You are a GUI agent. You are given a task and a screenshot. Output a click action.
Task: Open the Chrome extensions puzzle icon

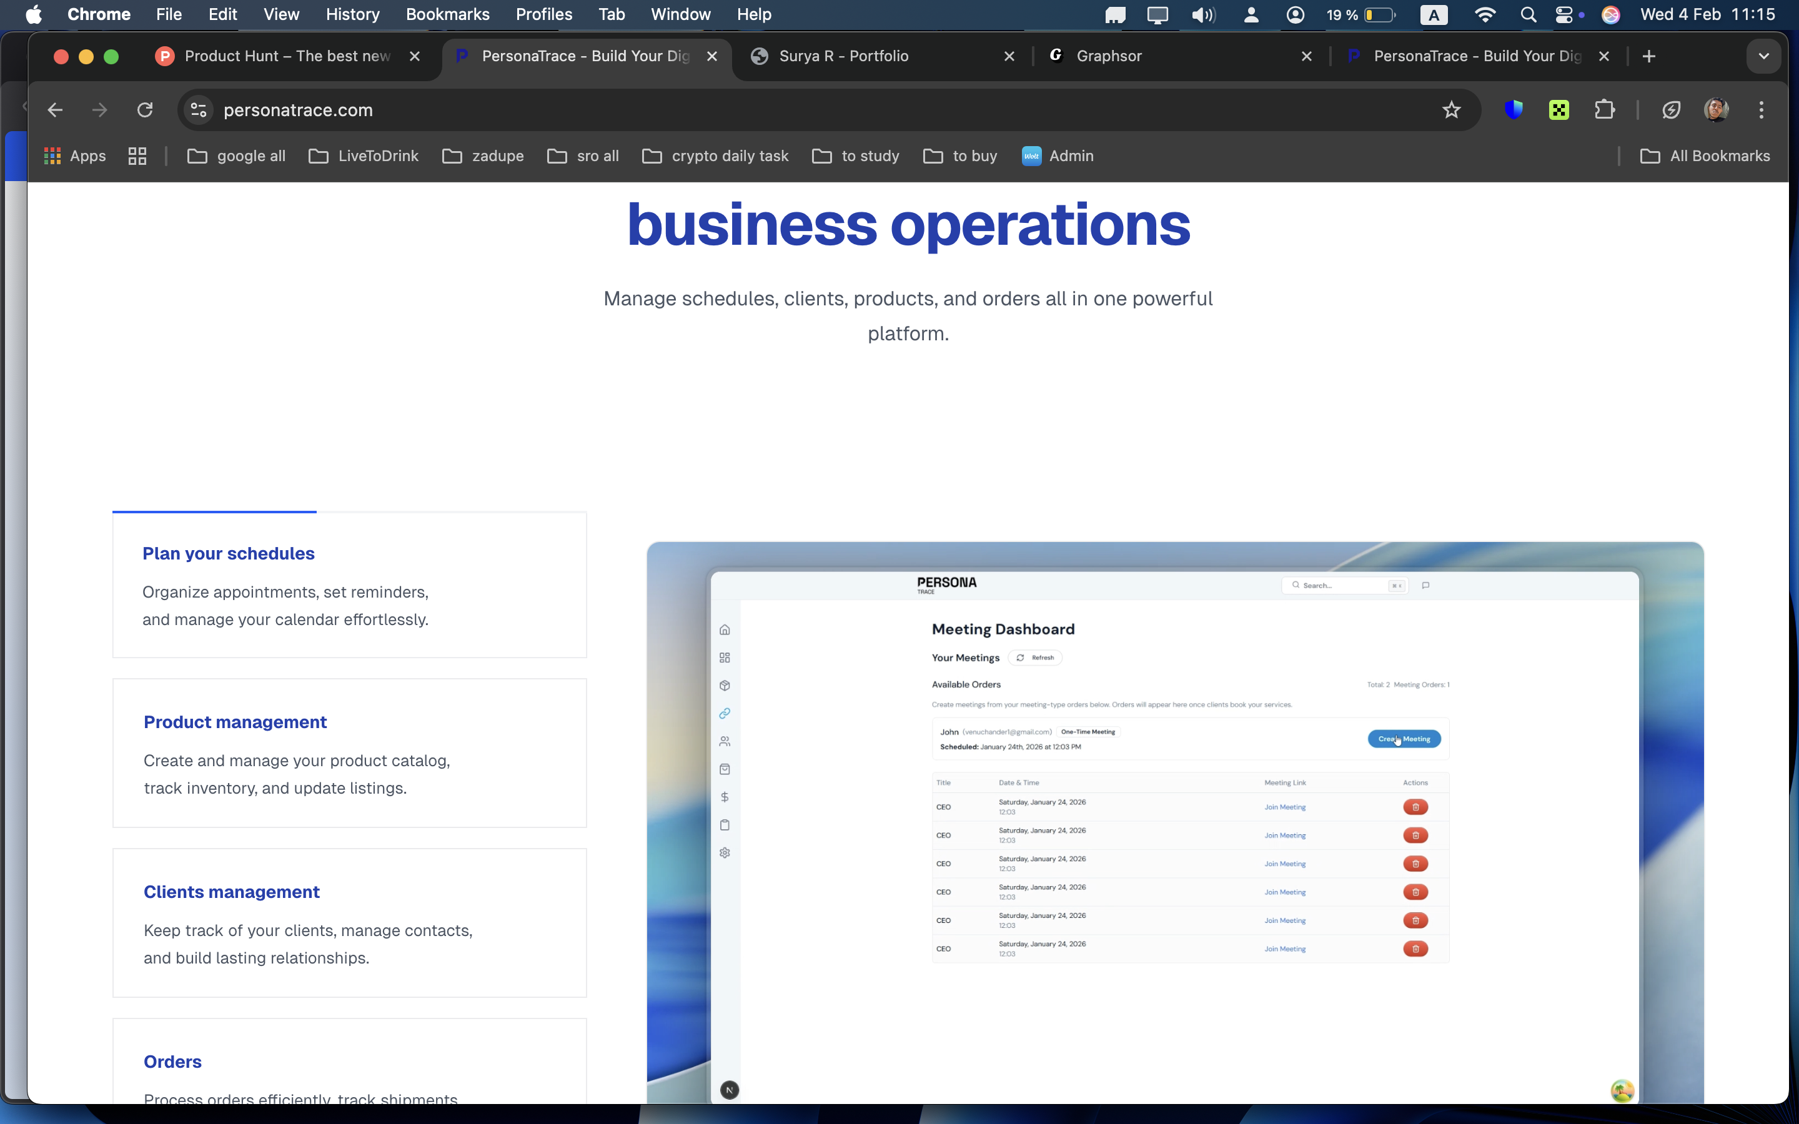(1605, 109)
